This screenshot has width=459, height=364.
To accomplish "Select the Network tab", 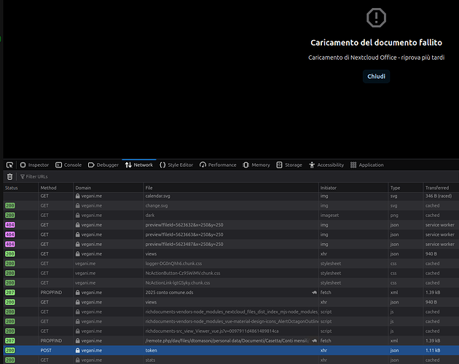I will pos(139,165).
